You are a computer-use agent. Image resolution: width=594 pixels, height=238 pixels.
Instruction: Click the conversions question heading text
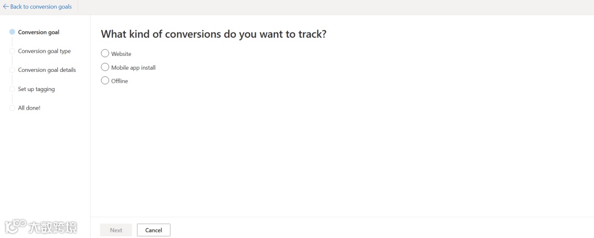[x=213, y=34]
